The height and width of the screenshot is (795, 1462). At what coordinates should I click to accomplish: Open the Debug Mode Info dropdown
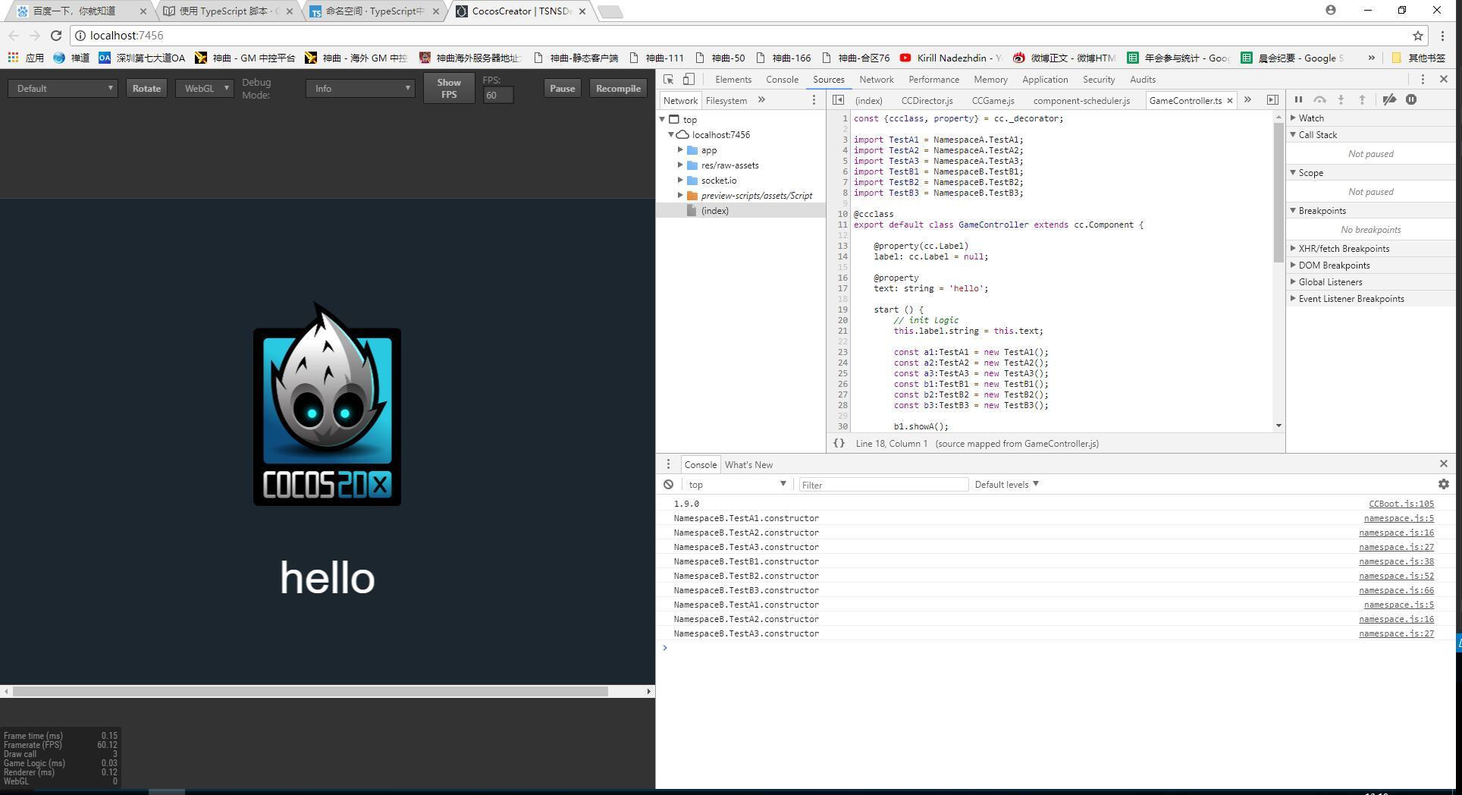tap(360, 89)
